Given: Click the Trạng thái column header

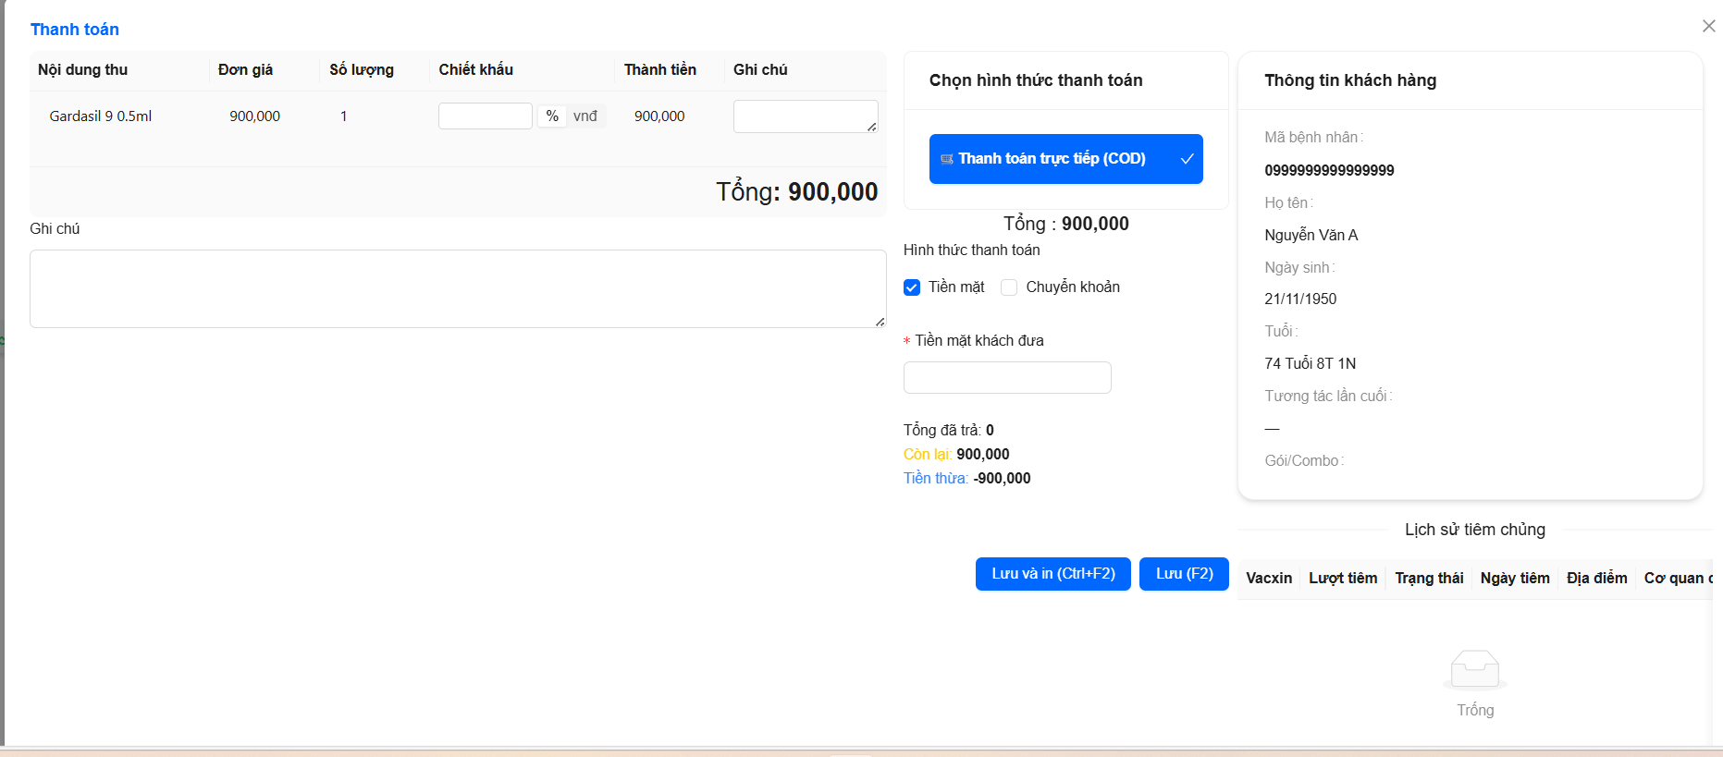Looking at the screenshot, I should [1428, 578].
